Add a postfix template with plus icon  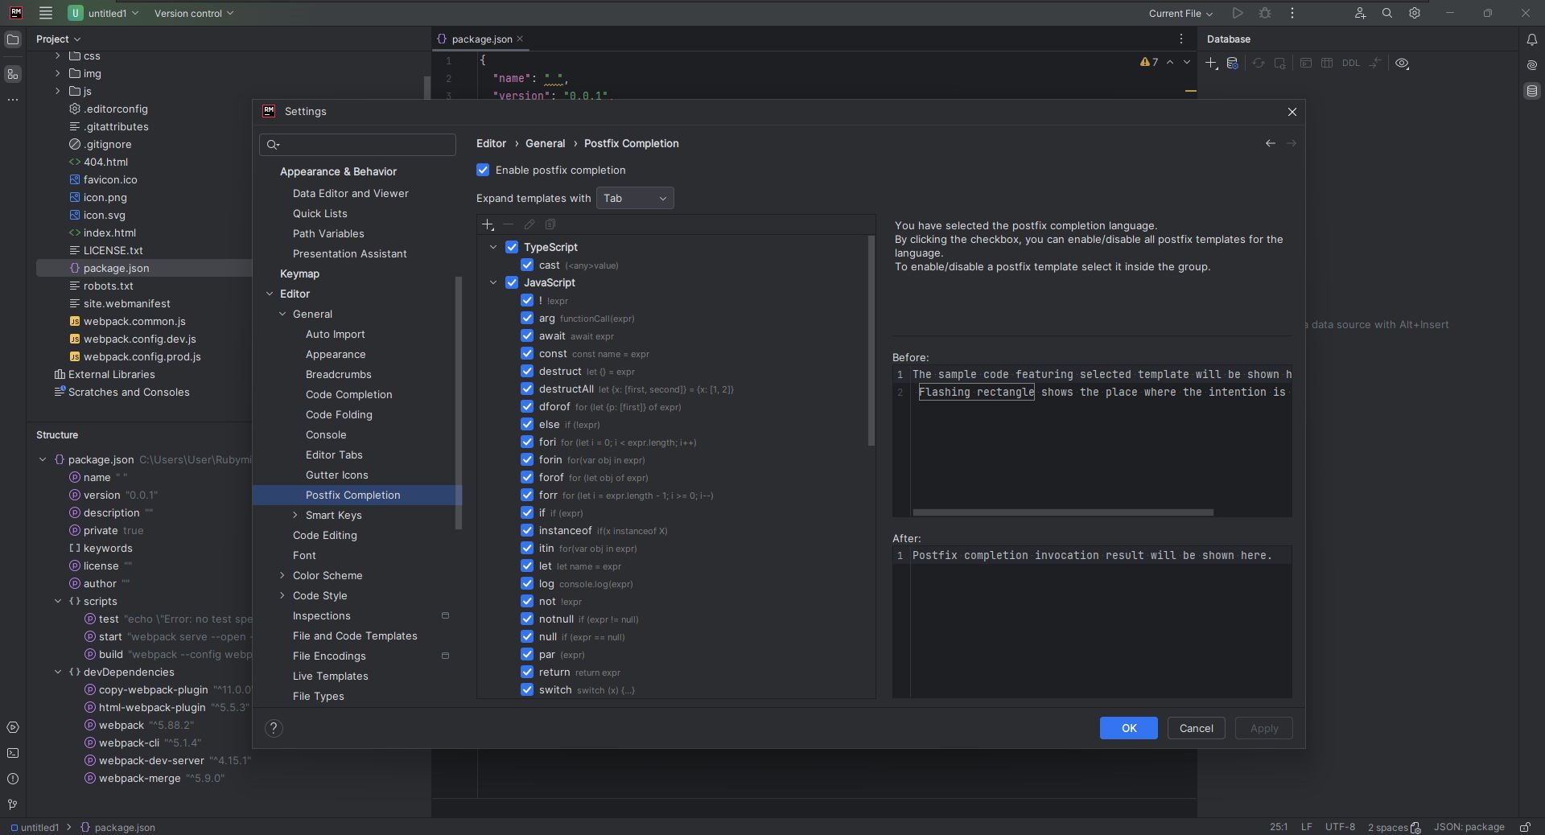point(488,224)
